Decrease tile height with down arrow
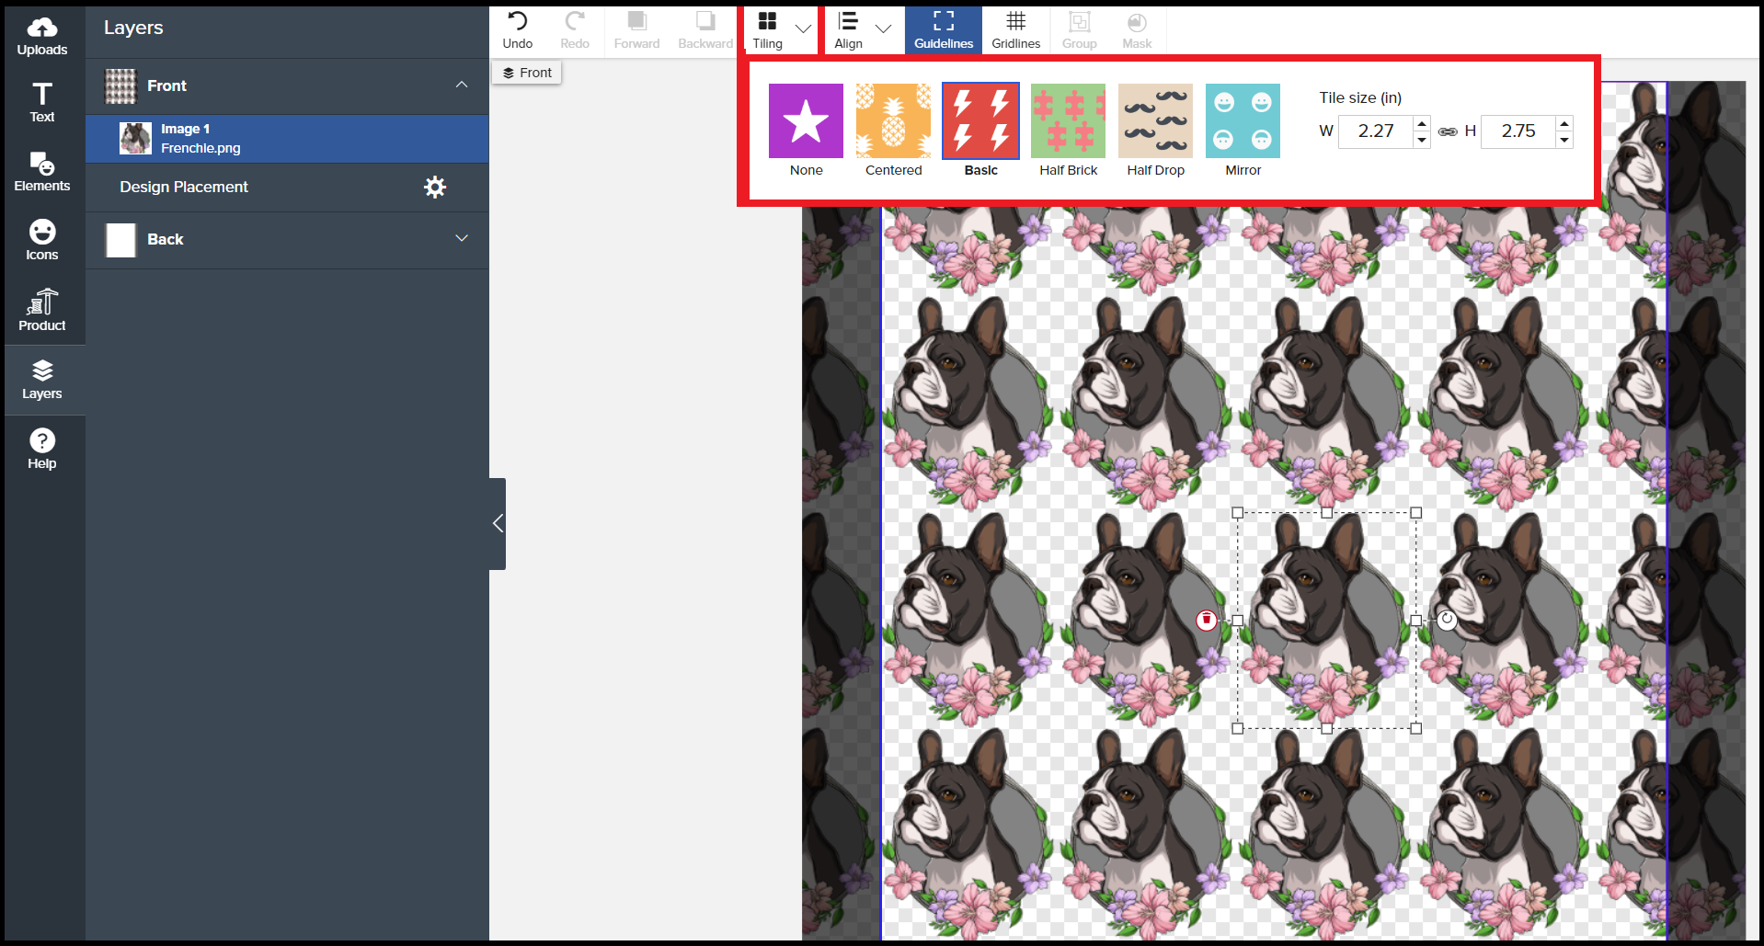1764x946 pixels. pyautogui.click(x=1564, y=140)
